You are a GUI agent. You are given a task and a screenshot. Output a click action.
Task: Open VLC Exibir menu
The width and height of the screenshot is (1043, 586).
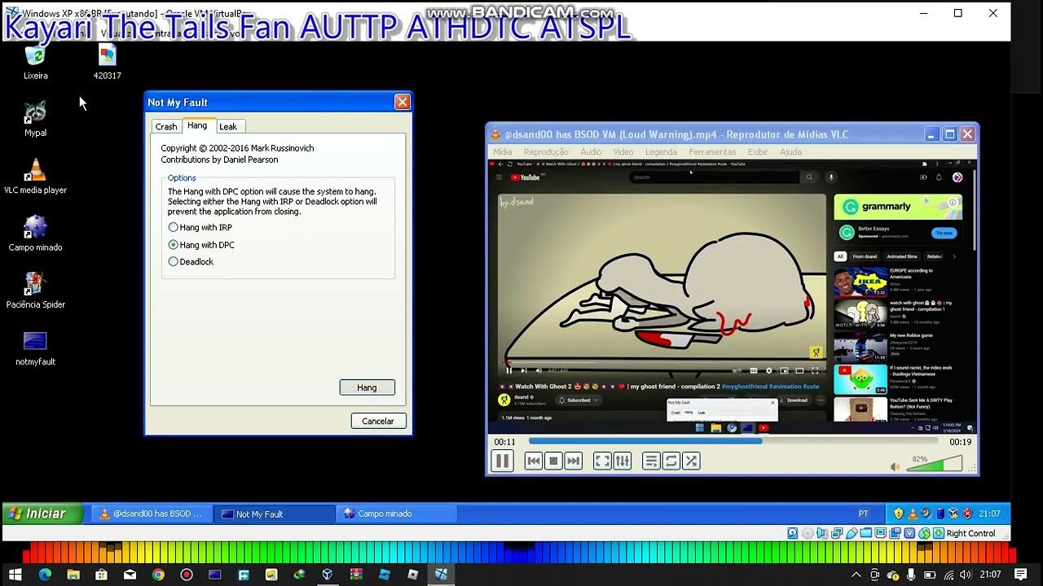tap(758, 152)
